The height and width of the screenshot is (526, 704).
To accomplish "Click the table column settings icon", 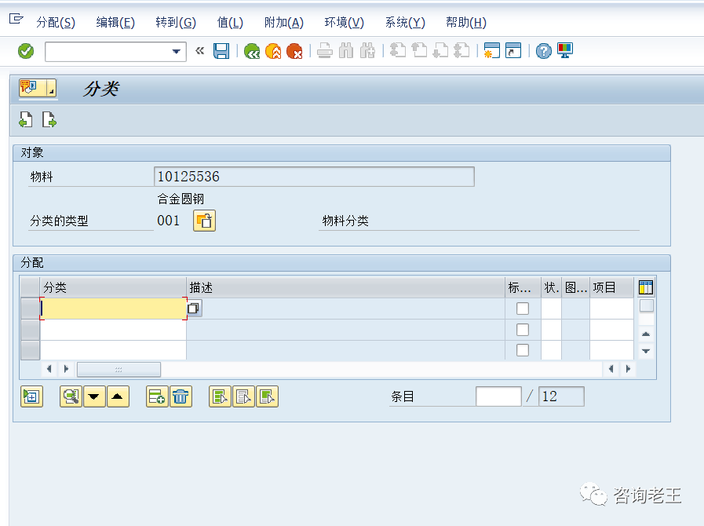I will [646, 287].
